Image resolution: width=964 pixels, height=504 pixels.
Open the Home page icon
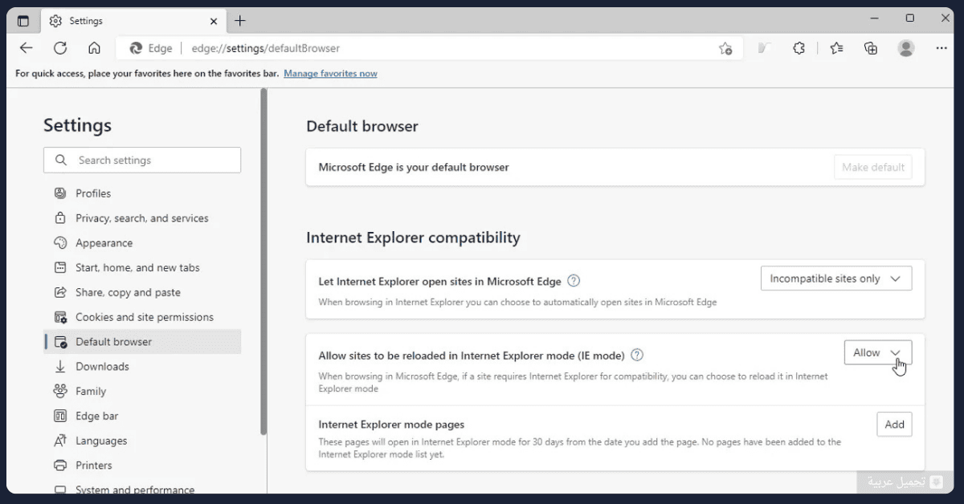coord(94,48)
